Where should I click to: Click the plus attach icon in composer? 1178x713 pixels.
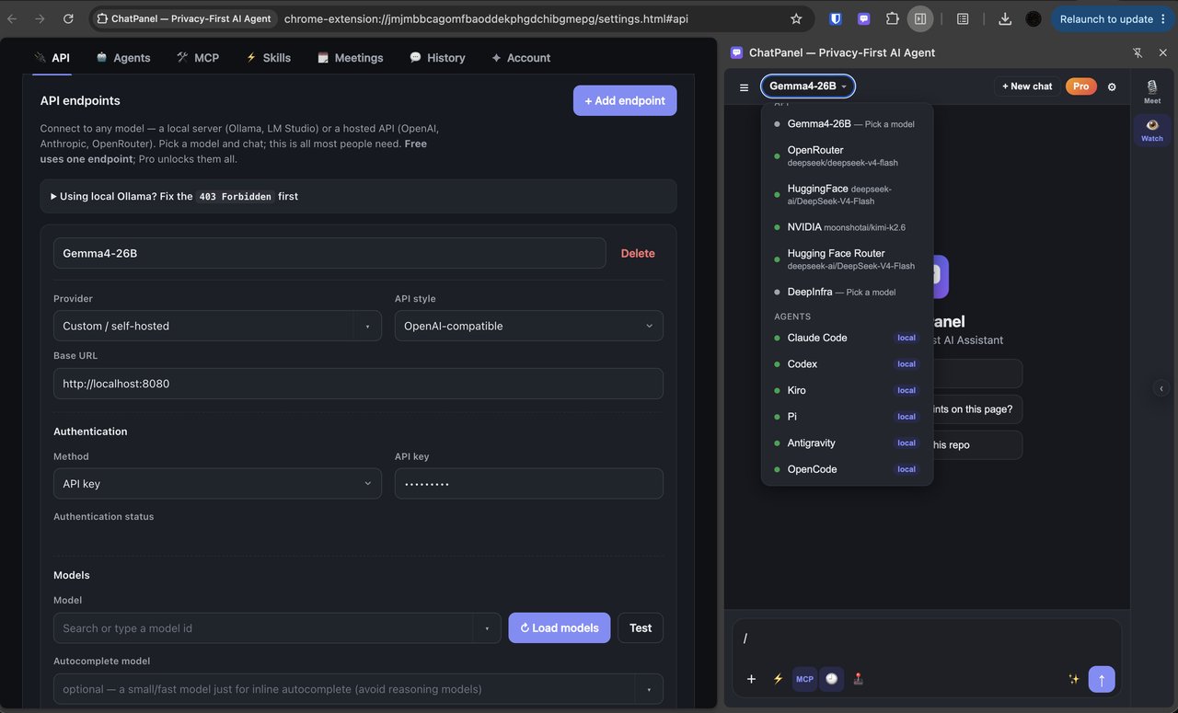click(x=751, y=679)
